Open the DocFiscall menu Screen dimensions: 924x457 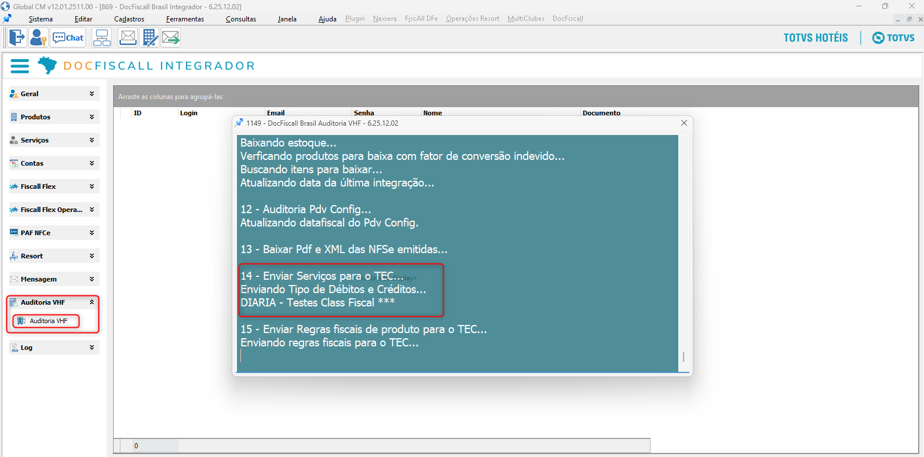pos(568,19)
